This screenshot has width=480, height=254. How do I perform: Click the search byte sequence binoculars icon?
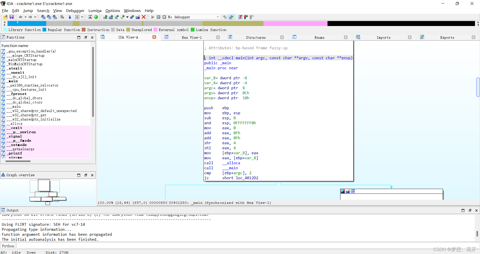point(54,17)
